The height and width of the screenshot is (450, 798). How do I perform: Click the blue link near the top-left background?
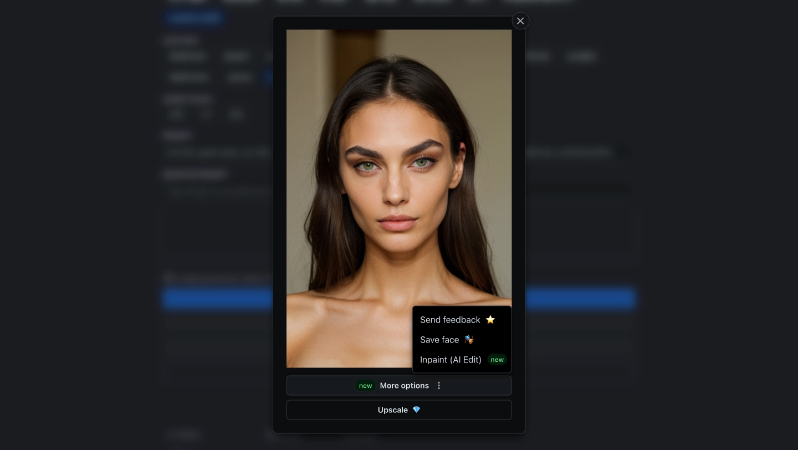pyautogui.click(x=194, y=18)
